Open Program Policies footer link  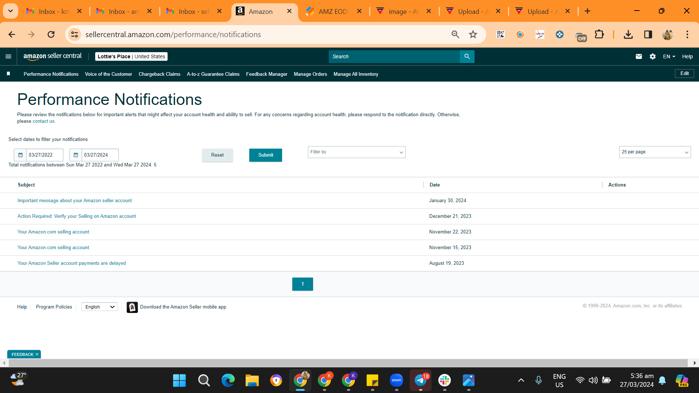(54, 307)
